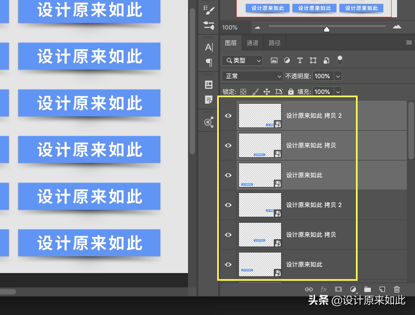Click the smart object filter icon
415x315 pixels.
tap(326, 60)
